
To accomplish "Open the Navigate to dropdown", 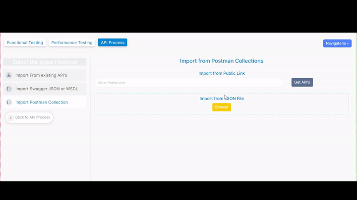I will [337, 43].
